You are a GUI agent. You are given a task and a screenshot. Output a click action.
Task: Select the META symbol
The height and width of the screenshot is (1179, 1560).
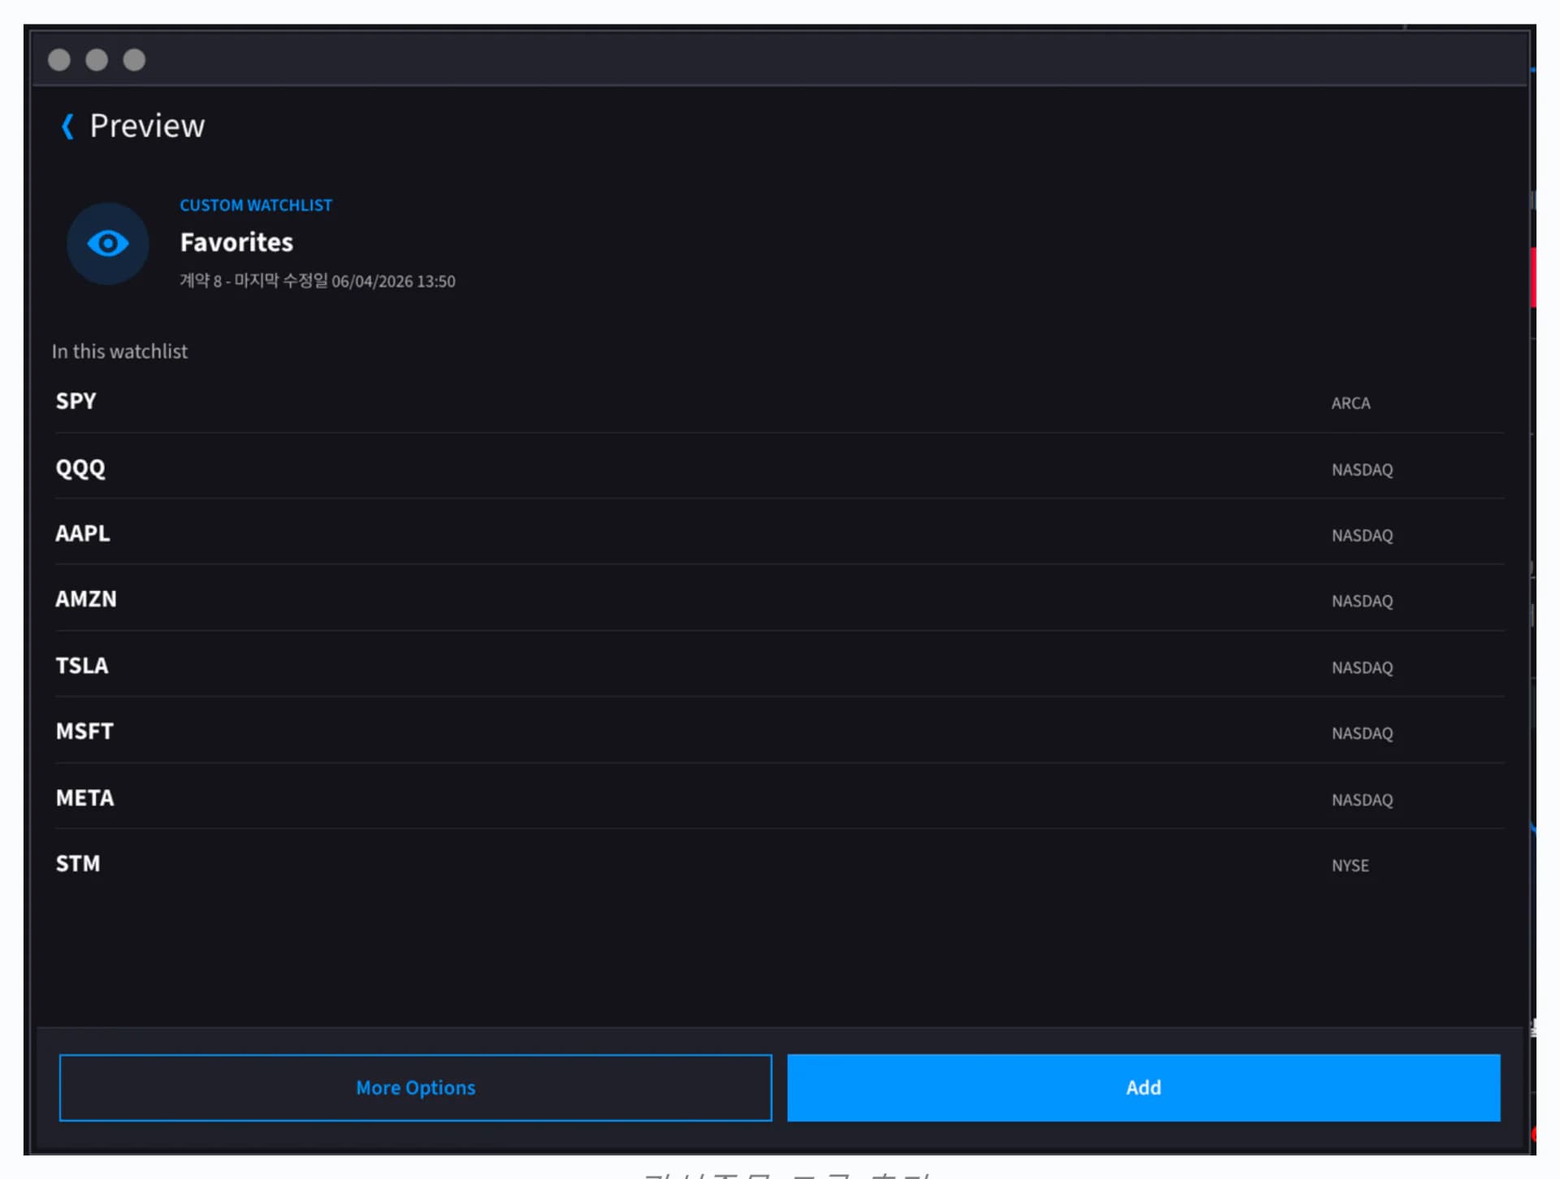[84, 798]
